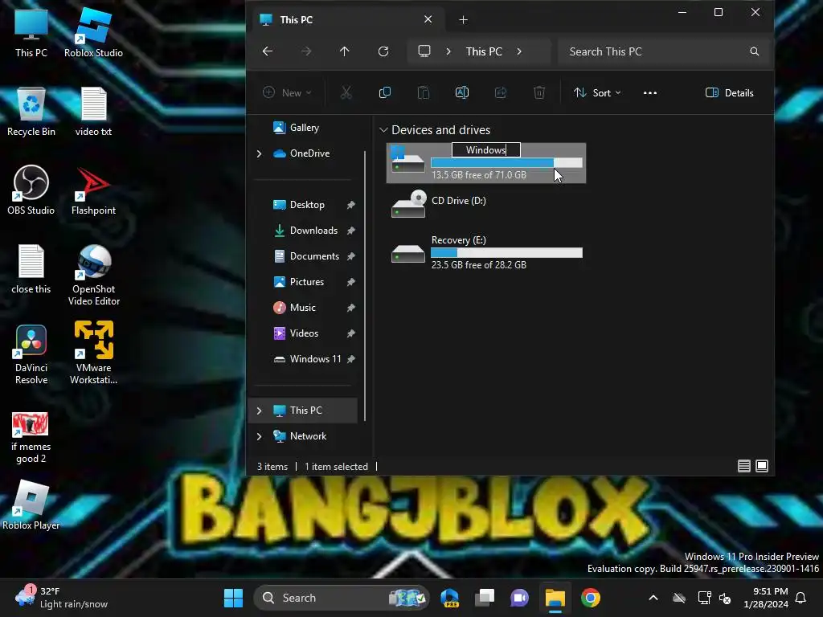Click the Rename icon in toolbar
The width and height of the screenshot is (823, 617).
(x=462, y=93)
